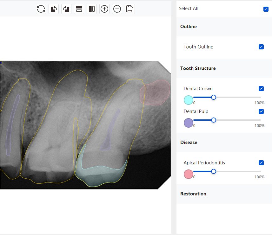Click the Dental Pulp opacity slider handle
272x235 pixels.
coord(214,120)
